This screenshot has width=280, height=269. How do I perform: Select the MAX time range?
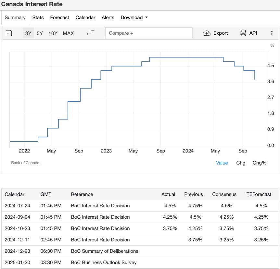[68, 33]
